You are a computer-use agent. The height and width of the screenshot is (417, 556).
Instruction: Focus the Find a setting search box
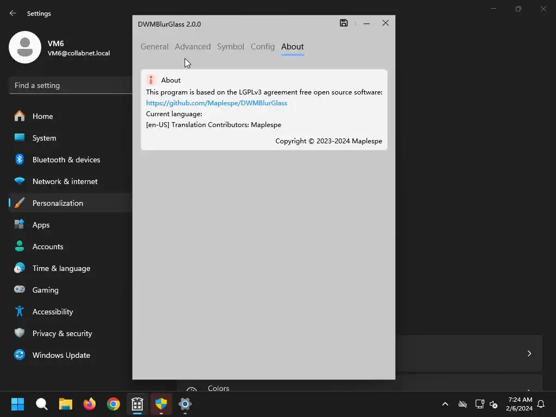71,85
